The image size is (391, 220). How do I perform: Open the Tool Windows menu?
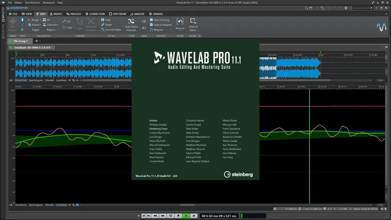32,2
